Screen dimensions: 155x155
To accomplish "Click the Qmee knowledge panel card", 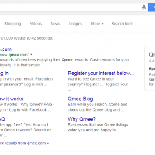I will click(150, 68).
